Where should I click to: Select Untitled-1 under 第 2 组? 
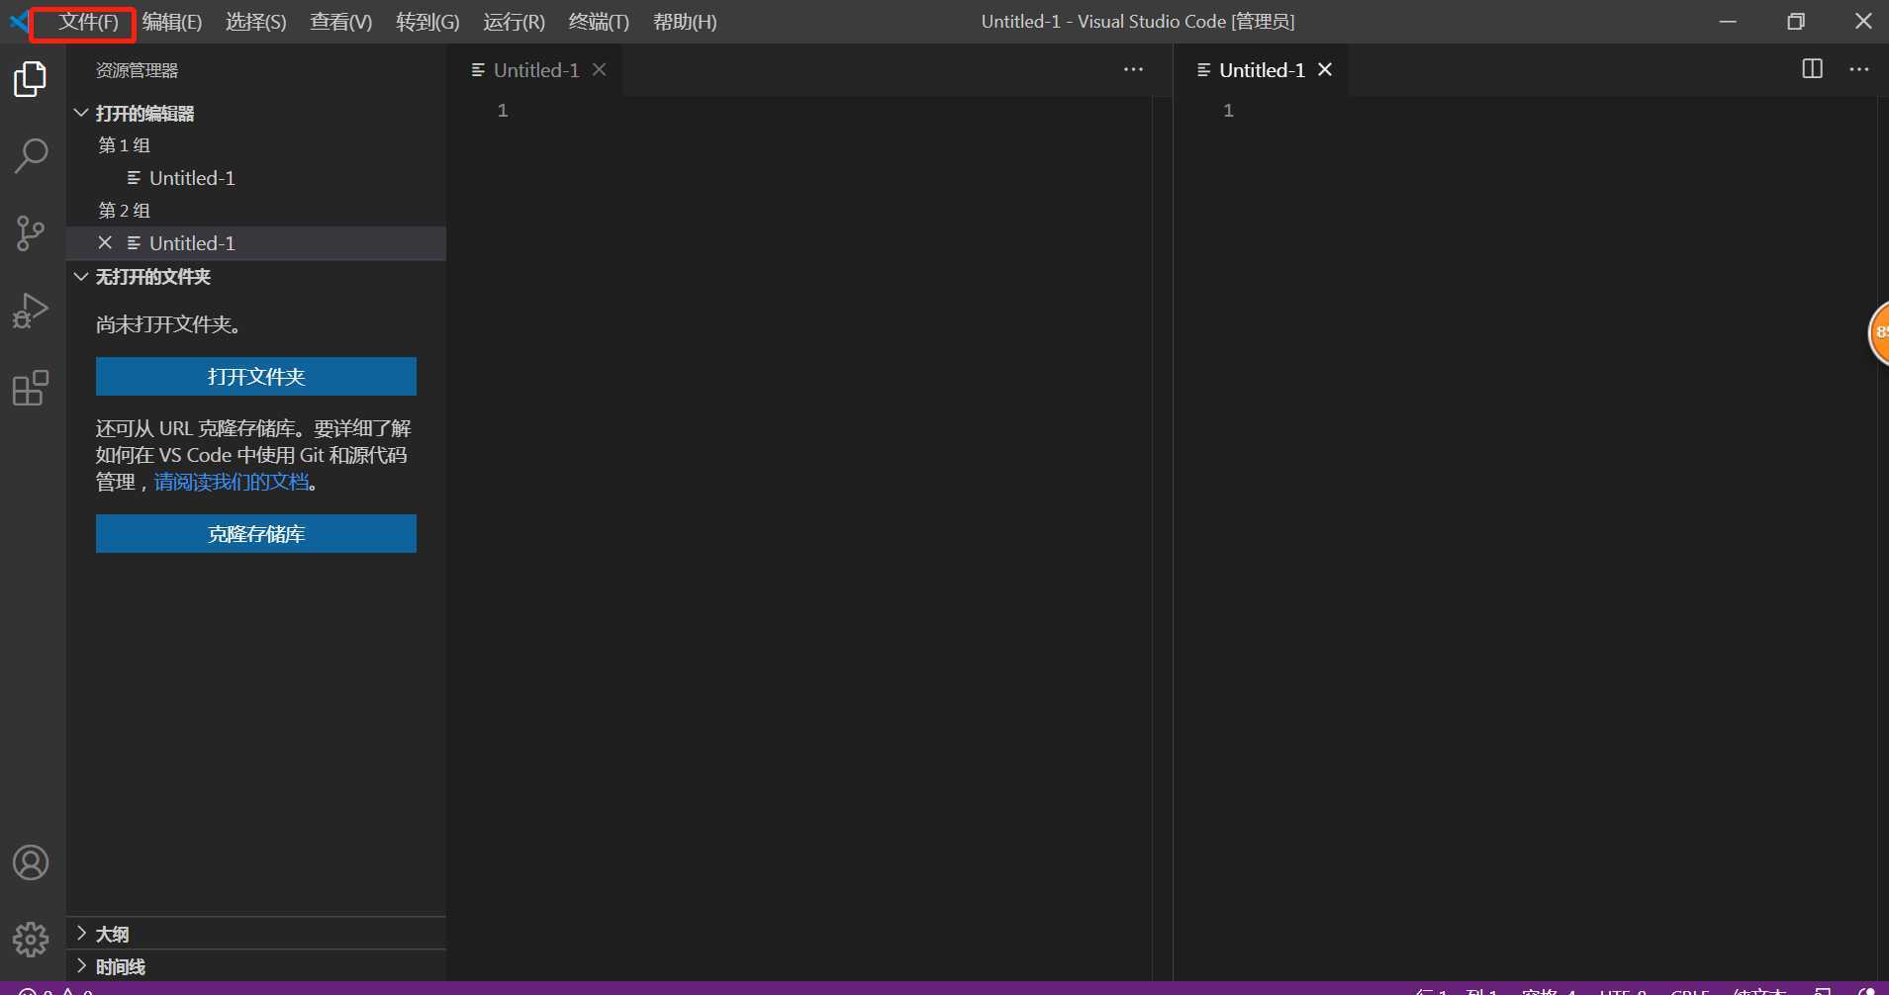pos(256,243)
